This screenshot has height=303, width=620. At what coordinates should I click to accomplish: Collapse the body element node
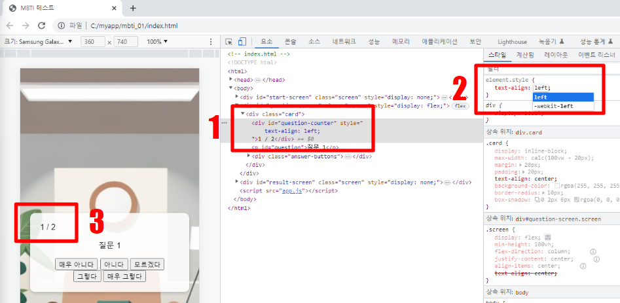coord(231,88)
